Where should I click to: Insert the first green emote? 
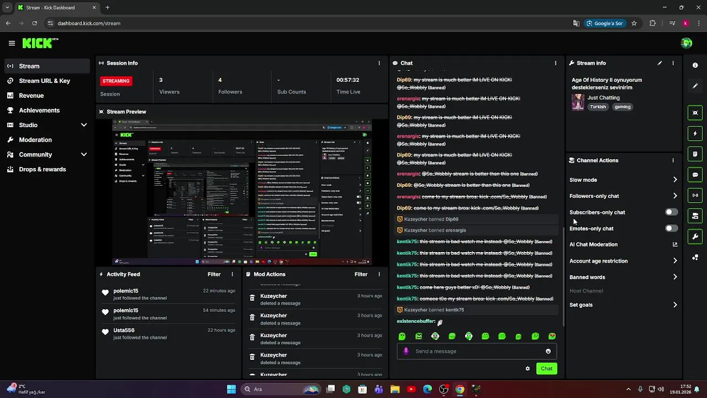tap(402, 336)
